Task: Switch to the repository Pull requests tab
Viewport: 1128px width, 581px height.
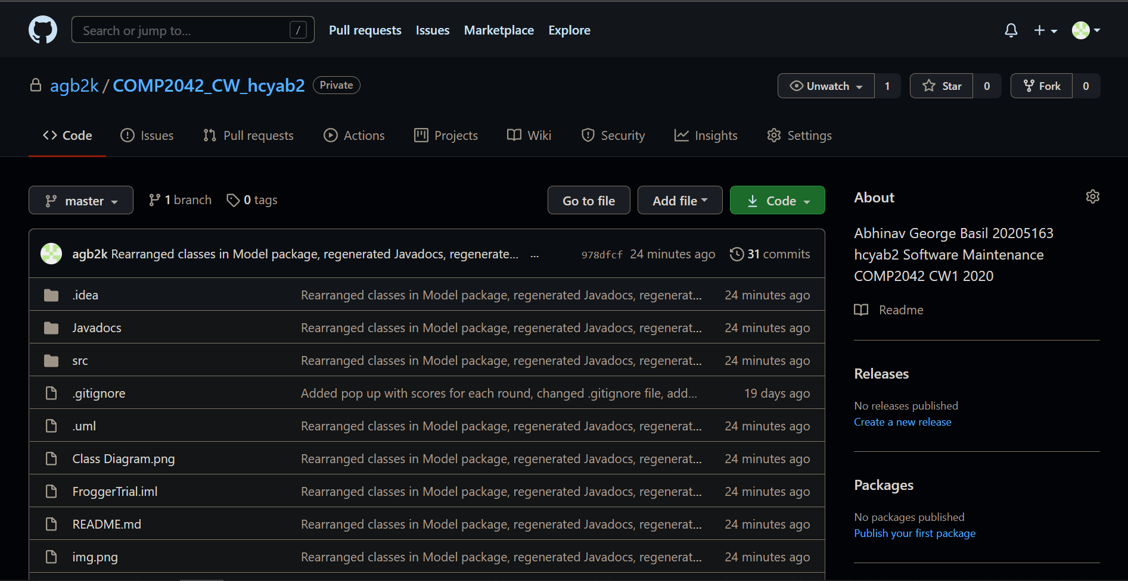Action: (248, 136)
